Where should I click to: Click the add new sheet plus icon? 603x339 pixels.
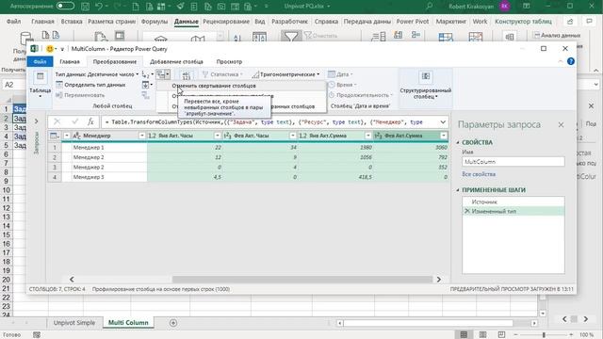coord(173,323)
